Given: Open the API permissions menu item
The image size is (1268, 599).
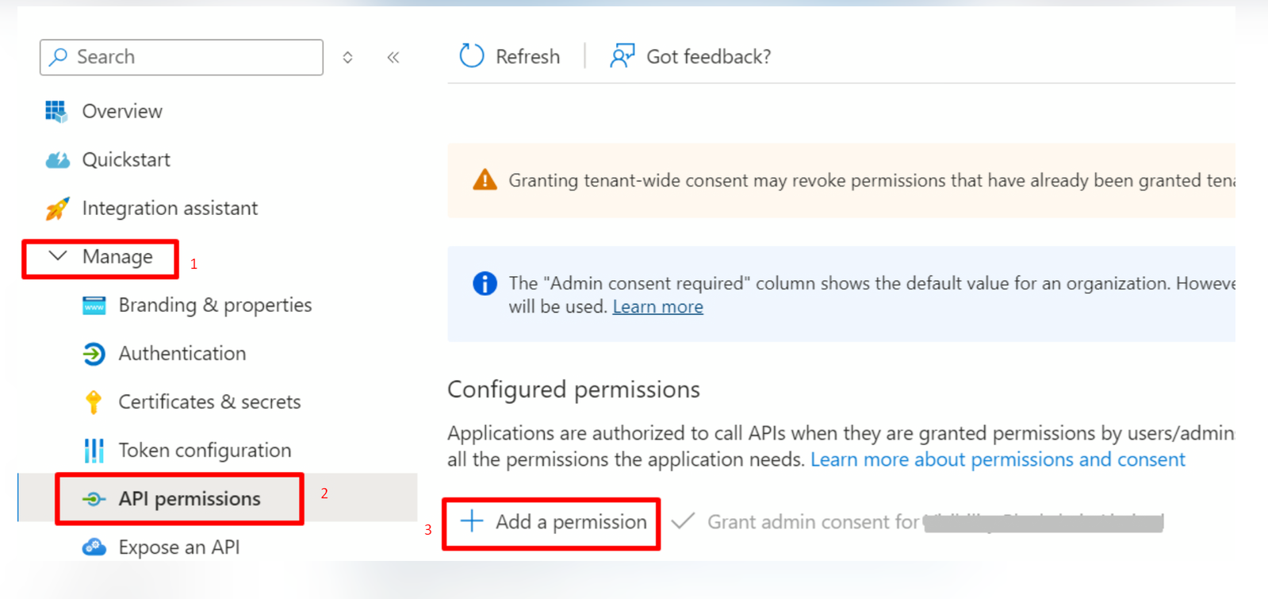Looking at the screenshot, I should click(x=189, y=499).
